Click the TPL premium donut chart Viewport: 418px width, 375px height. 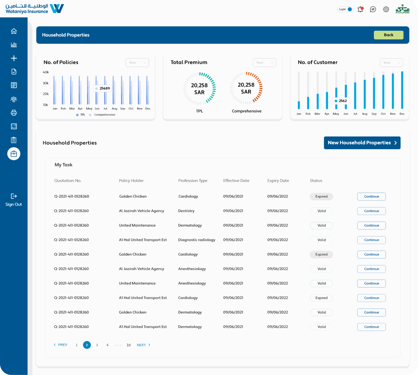click(199, 89)
